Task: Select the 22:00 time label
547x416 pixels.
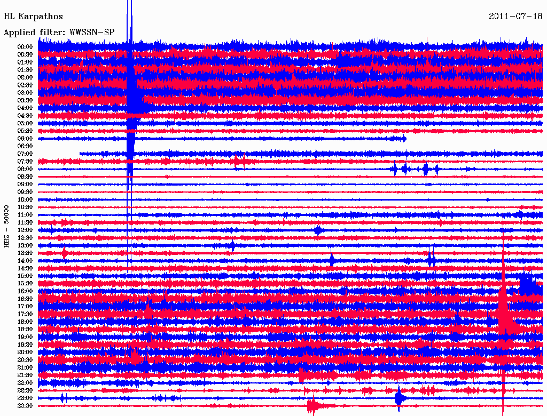Action: [25, 382]
